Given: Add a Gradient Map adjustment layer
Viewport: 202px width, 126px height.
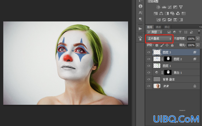Looking at the screenshot, I should coord(181,20).
